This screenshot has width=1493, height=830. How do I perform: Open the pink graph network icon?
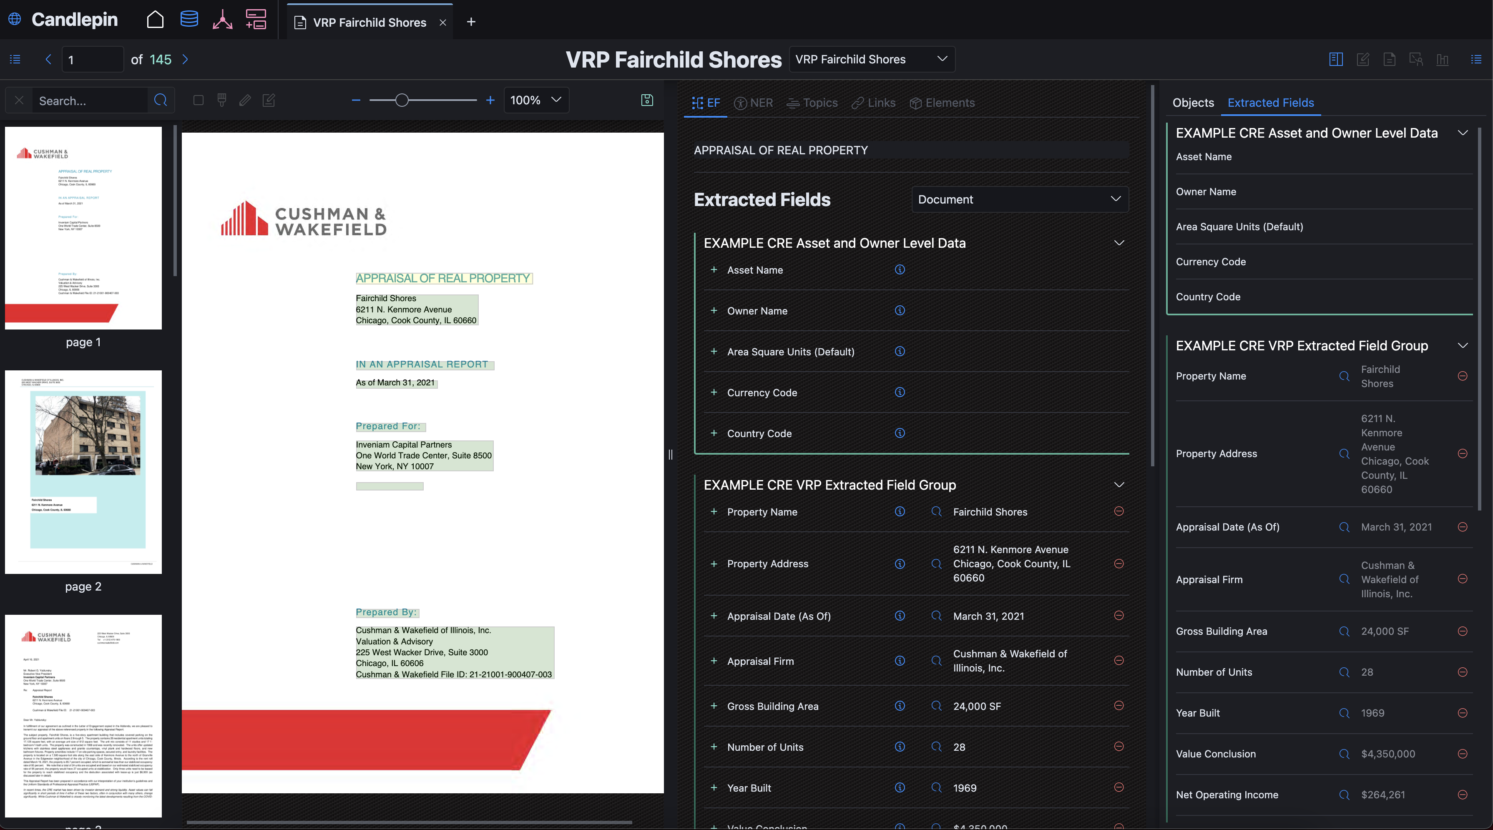223,20
